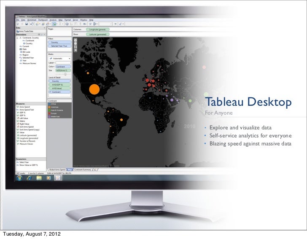This screenshot has height=239, width=307.
Task: Collapse the Continent, Country hierarchy
Action: pyautogui.click(x=17, y=38)
